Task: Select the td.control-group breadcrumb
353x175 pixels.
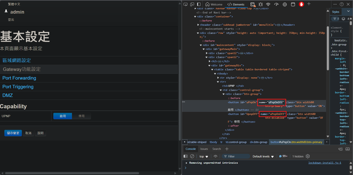Action: tap(236, 142)
